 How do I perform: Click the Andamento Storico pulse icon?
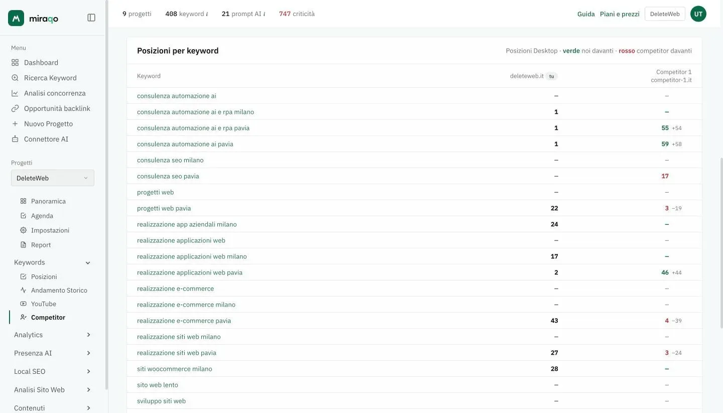click(23, 290)
